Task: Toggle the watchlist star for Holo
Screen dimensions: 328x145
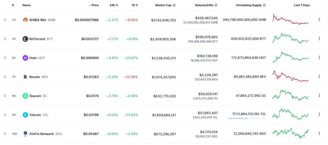Action: click(x=5, y=58)
